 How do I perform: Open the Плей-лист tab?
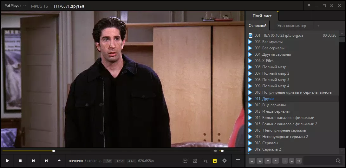pos(262,16)
